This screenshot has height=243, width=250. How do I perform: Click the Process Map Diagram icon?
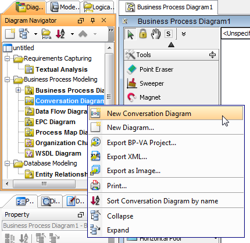[x=30, y=132]
